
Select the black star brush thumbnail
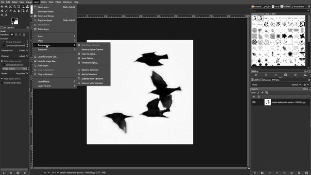284,36
